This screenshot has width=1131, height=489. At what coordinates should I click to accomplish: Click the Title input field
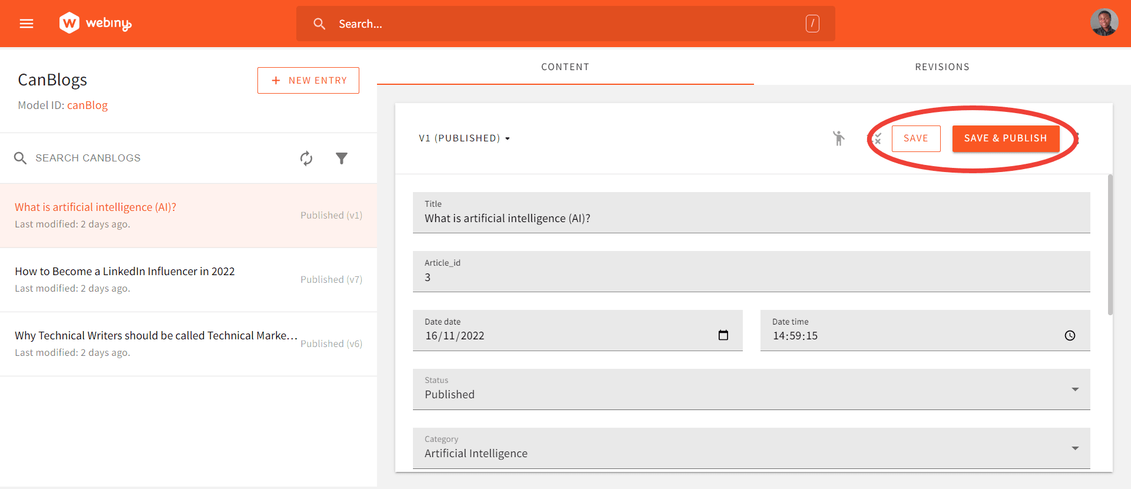[751, 219]
